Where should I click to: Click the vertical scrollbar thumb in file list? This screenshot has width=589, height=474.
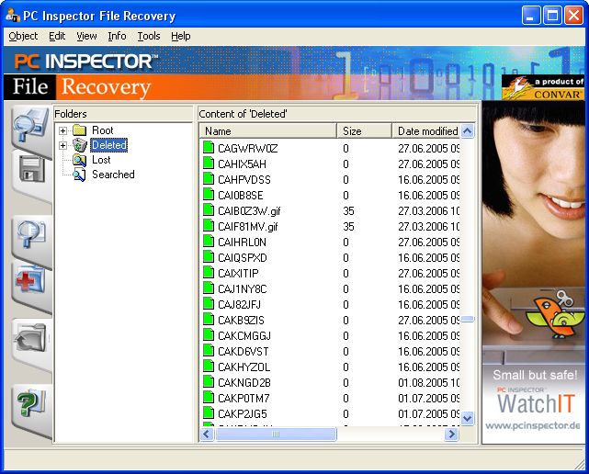pos(468,320)
